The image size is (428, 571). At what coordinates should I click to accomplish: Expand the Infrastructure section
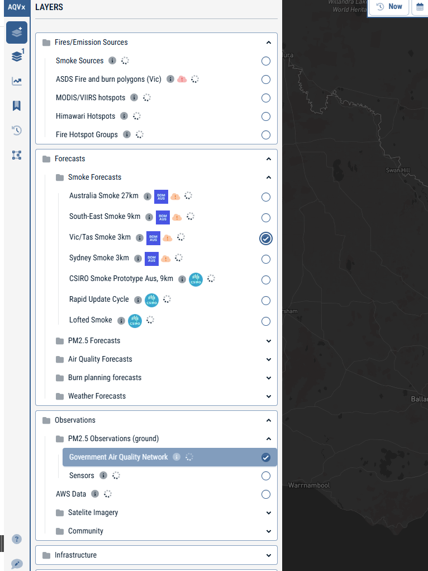click(x=156, y=555)
